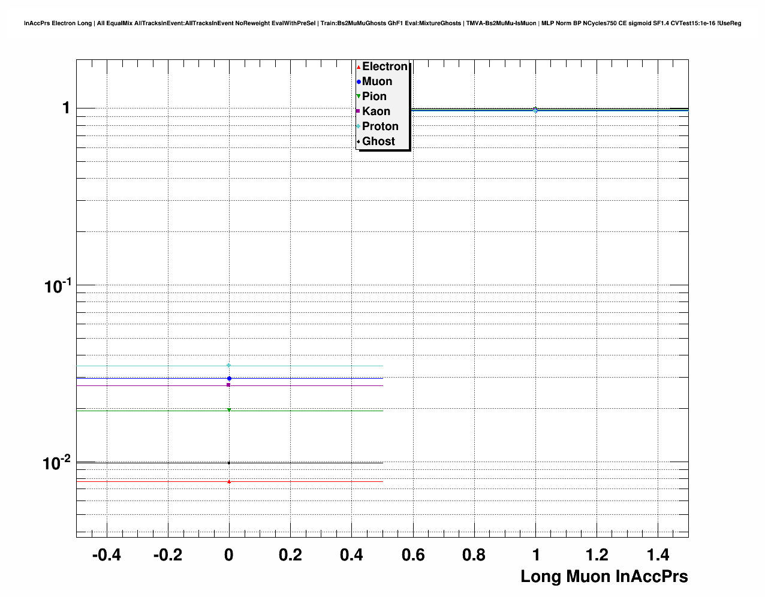The width and height of the screenshot is (765, 597).
Task: Click the 10^-1 y-axis label
Action: point(58,286)
